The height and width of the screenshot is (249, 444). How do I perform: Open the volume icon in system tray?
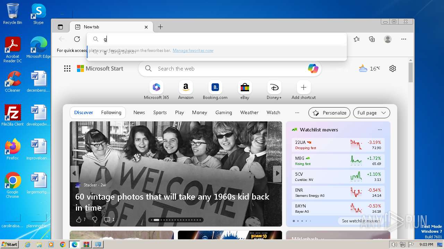point(394,245)
